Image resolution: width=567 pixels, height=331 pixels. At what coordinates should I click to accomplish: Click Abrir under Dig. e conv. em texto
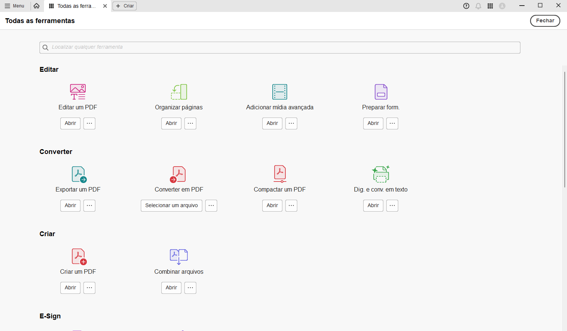(x=373, y=206)
